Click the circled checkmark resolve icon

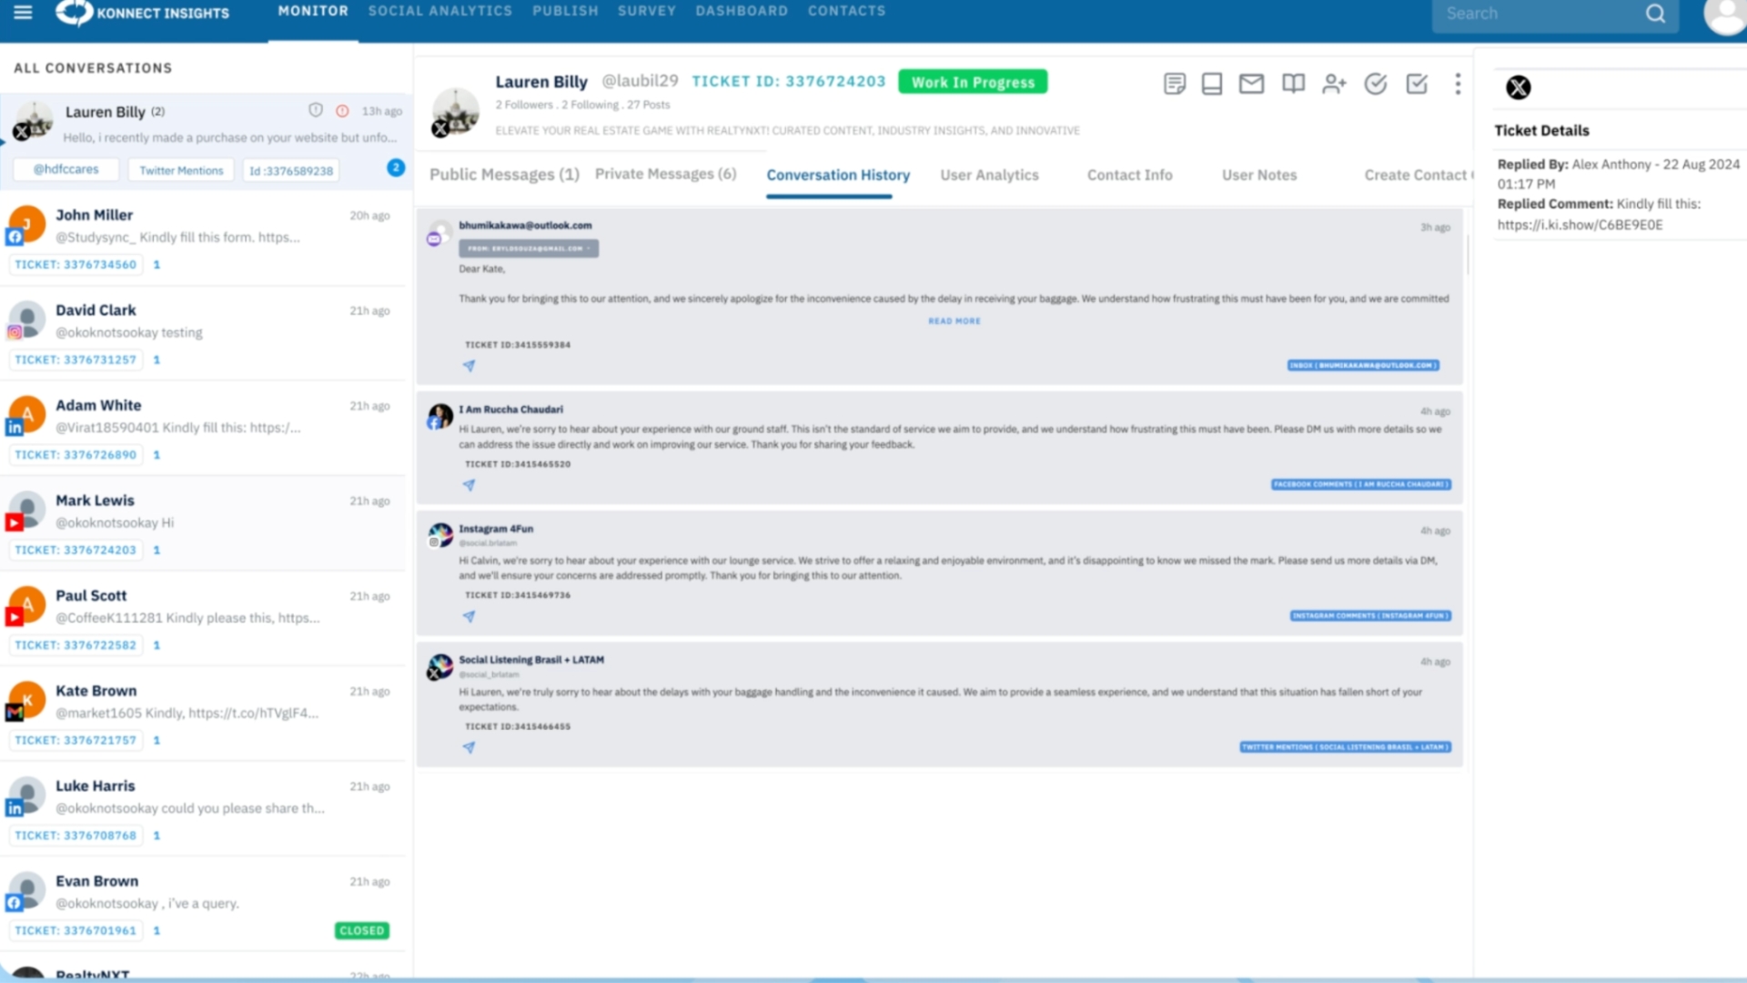pyautogui.click(x=1375, y=83)
